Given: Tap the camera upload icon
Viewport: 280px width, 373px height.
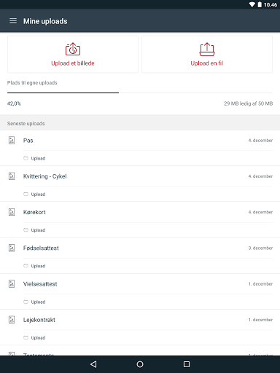Looking at the screenshot, I should [x=73, y=49].
